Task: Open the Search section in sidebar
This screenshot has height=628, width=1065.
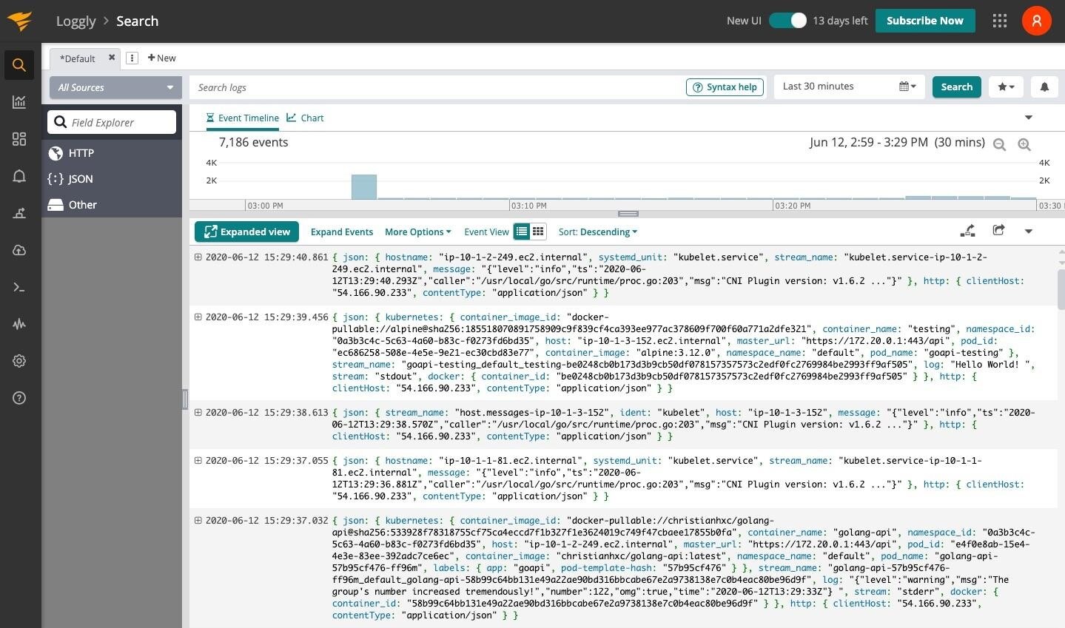Action: tap(19, 64)
